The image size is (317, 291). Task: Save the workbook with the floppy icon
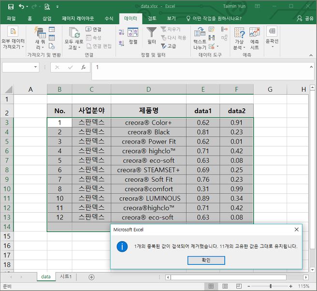pyautogui.click(x=11, y=7)
